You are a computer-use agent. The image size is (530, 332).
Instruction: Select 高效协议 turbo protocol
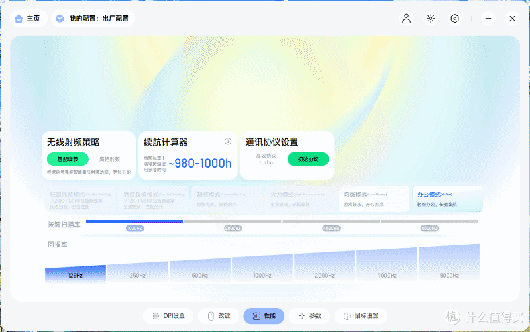[x=266, y=159]
